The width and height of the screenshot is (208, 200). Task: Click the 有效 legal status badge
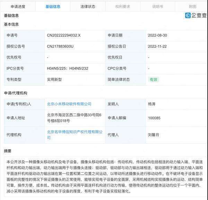point(154,80)
